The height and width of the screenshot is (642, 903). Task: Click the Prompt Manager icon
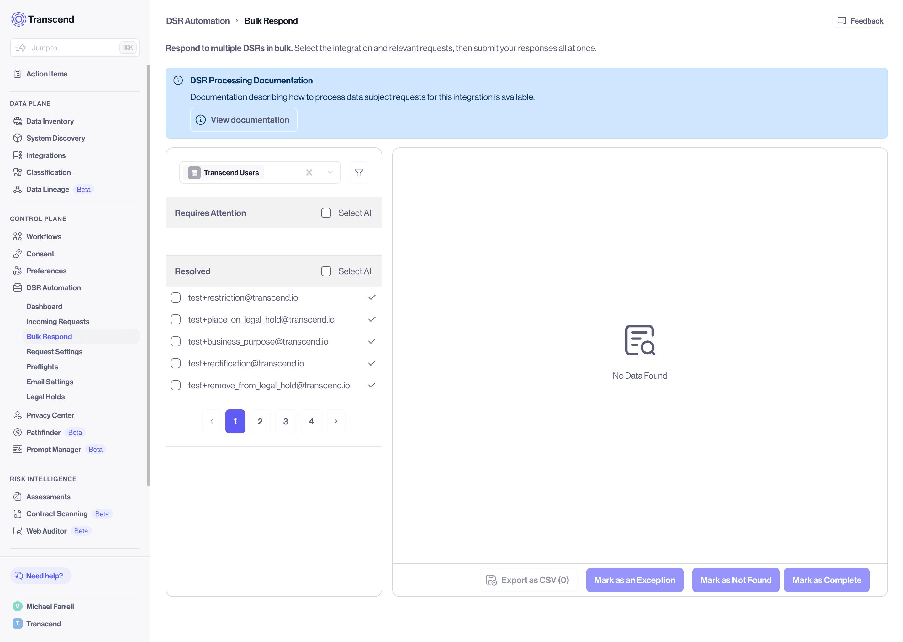pyautogui.click(x=17, y=450)
